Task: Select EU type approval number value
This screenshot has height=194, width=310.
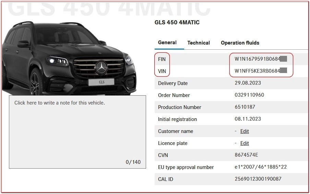Action: coord(261,167)
